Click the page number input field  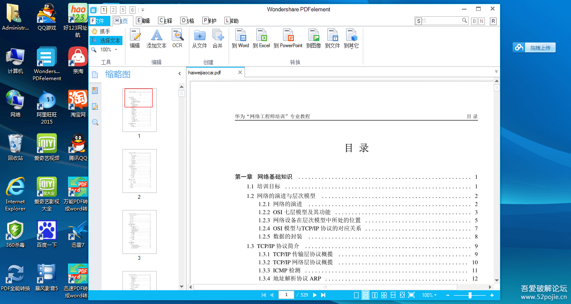pos(286,295)
